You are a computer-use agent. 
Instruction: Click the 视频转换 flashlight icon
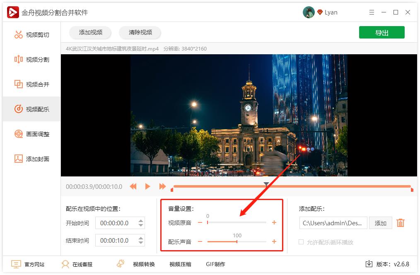point(121,263)
